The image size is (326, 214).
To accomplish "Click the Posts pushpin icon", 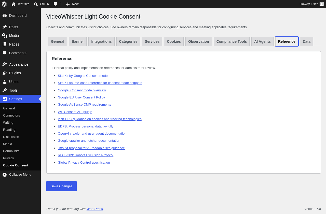I will coord(5,27).
